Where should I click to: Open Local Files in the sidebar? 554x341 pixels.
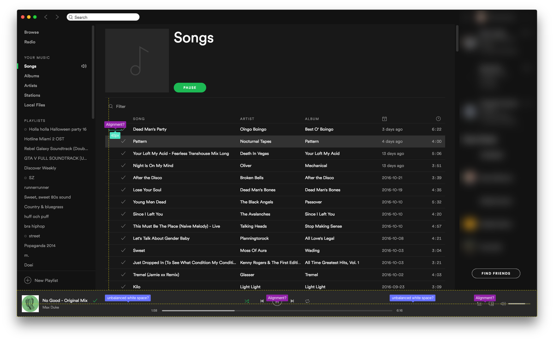(x=35, y=105)
